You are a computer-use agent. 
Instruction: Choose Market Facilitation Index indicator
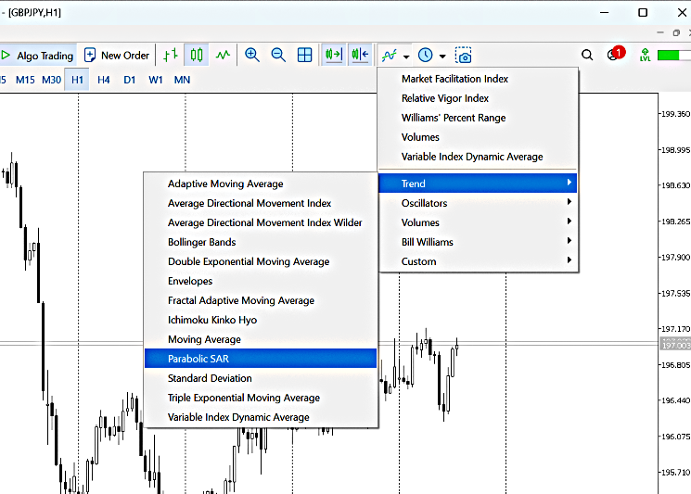pyautogui.click(x=478, y=79)
